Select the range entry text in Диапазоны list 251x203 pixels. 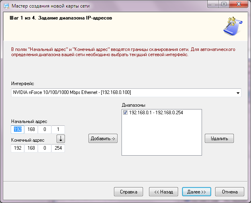(x=156, y=113)
